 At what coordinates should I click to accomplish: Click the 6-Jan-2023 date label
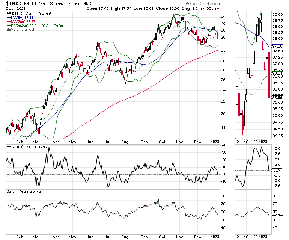16,9
